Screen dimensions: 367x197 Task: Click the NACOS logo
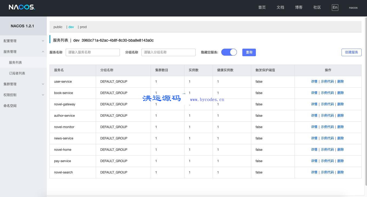point(22,7)
